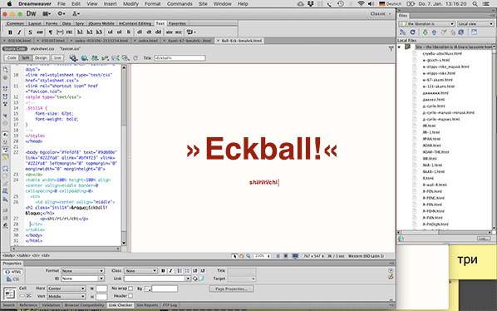Screen dimensions: 497x311
Task: Open the Class dropdown in Properties
Action: tap(140, 271)
